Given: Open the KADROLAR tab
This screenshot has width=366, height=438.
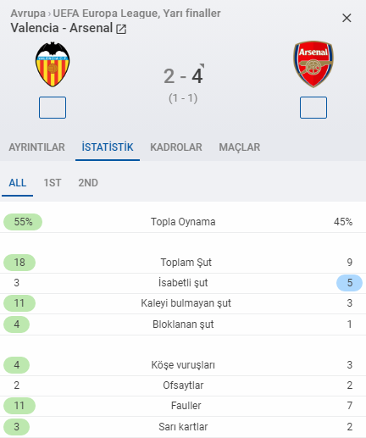Looking at the screenshot, I should [176, 147].
